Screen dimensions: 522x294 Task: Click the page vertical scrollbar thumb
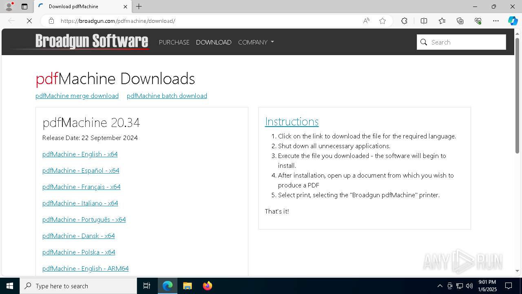tap(517, 96)
